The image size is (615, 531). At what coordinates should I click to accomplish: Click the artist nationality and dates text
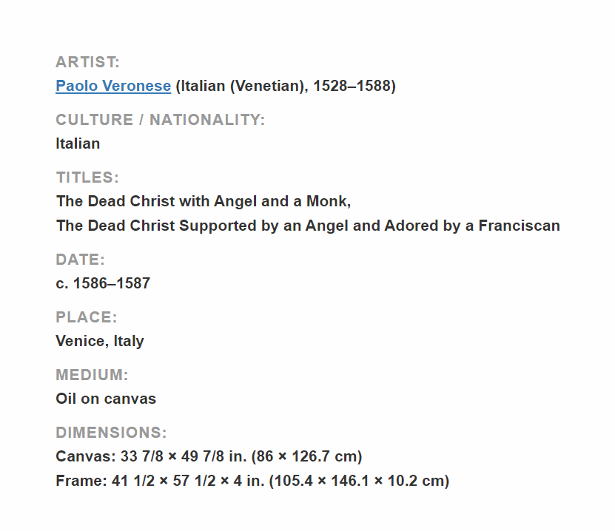click(x=286, y=86)
